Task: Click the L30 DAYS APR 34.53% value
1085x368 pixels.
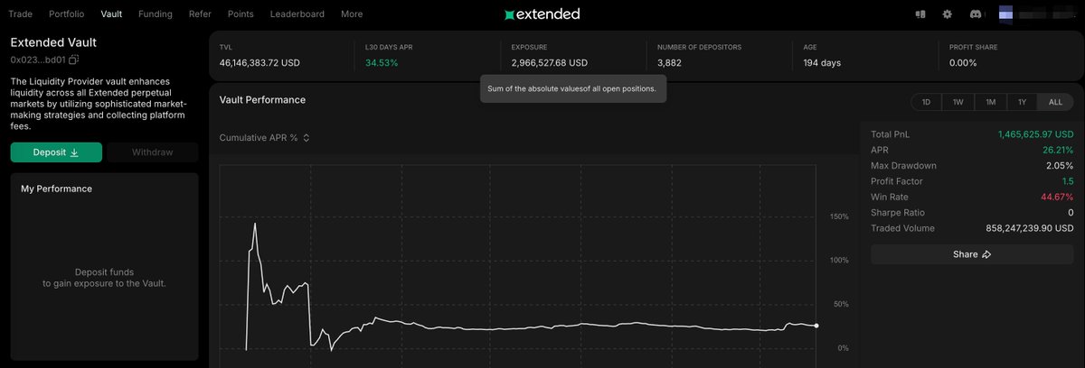Action: pyautogui.click(x=382, y=63)
